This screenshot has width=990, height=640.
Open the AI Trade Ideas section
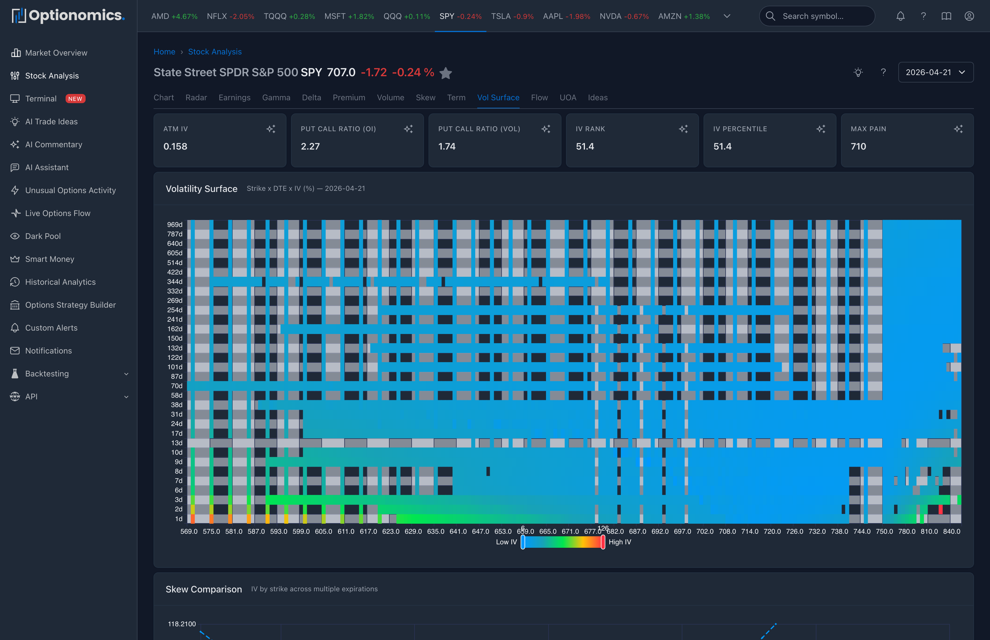[51, 121]
